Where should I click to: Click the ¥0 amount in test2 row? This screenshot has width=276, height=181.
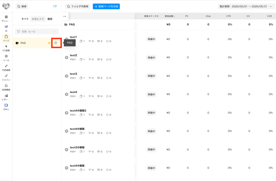click(168, 57)
